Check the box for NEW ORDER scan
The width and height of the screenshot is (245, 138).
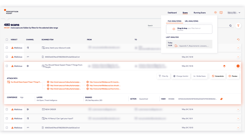pyautogui.click(x=7, y=109)
